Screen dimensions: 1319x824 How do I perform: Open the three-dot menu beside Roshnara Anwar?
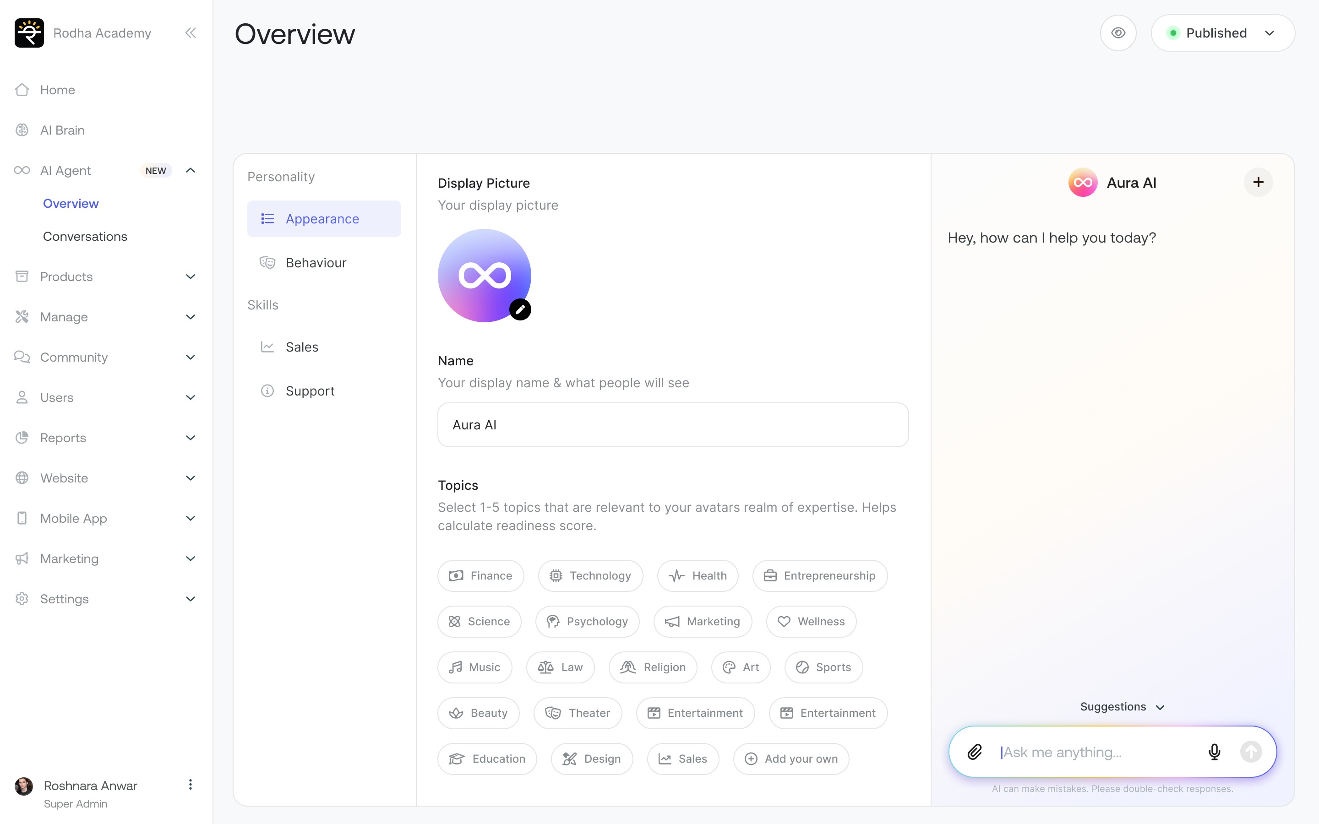pyautogui.click(x=190, y=785)
